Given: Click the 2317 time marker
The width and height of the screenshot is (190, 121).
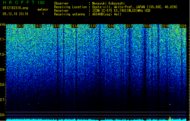Looking at the screenshot, I should [x=129, y=26].
